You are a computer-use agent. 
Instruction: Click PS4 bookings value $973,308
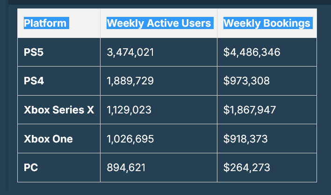coord(246,81)
